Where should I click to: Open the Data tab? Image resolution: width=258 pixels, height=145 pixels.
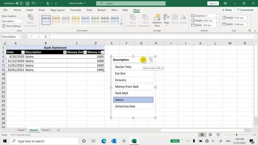tap(89, 10)
